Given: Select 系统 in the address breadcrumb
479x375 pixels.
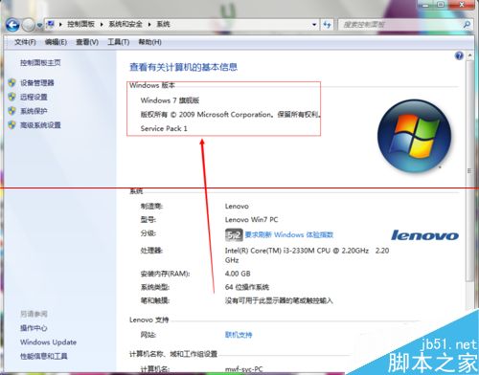Looking at the screenshot, I should click(x=163, y=24).
